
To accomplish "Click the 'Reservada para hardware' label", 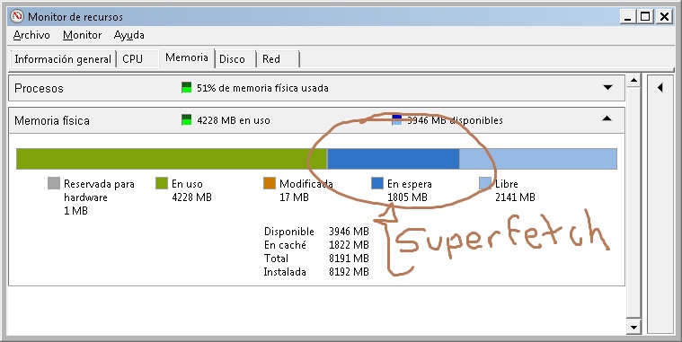I will tap(99, 190).
